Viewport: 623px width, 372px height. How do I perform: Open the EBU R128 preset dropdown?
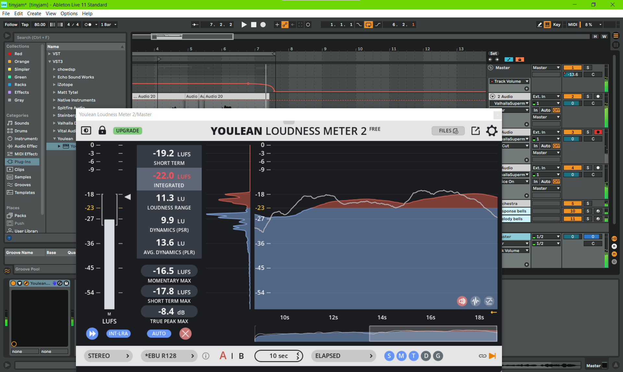tap(169, 356)
